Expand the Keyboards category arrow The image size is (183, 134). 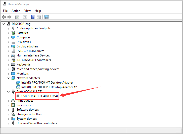(8, 65)
